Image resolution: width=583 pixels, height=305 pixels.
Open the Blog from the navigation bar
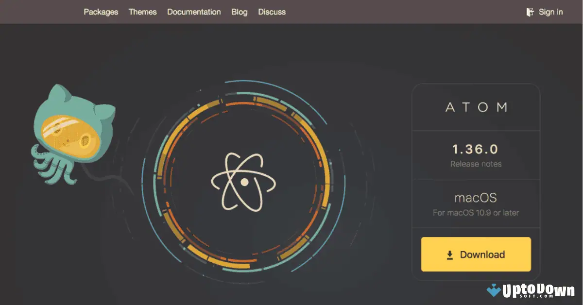pos(239,12)
